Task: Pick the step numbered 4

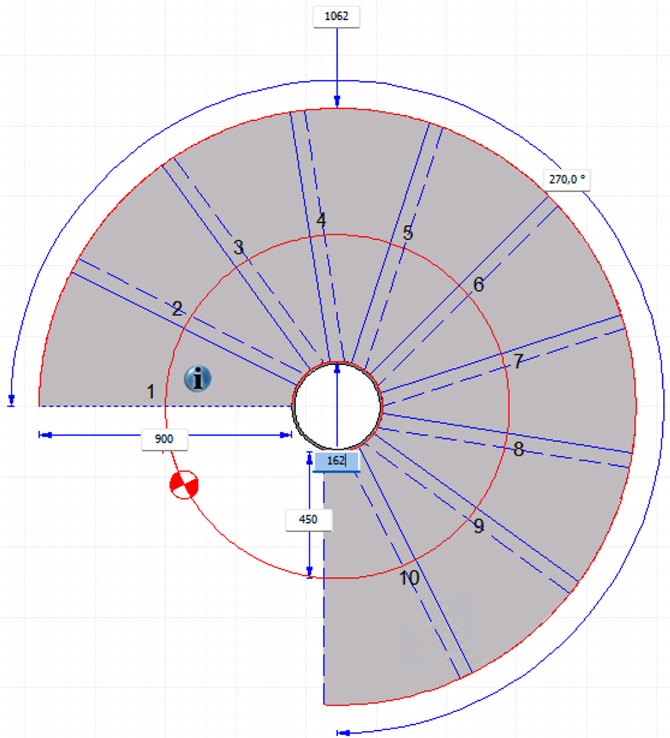Action: click(x=321, y=220)
